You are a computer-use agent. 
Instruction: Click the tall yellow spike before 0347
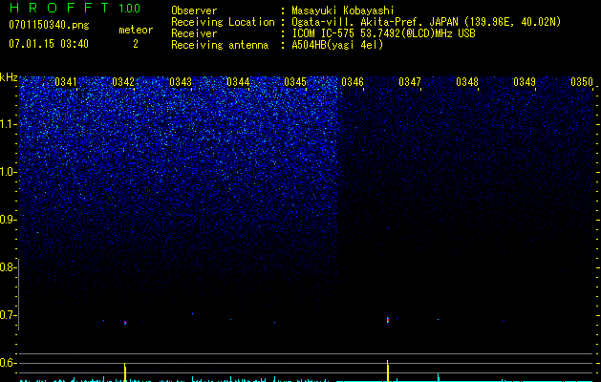(x=388, y=371)
